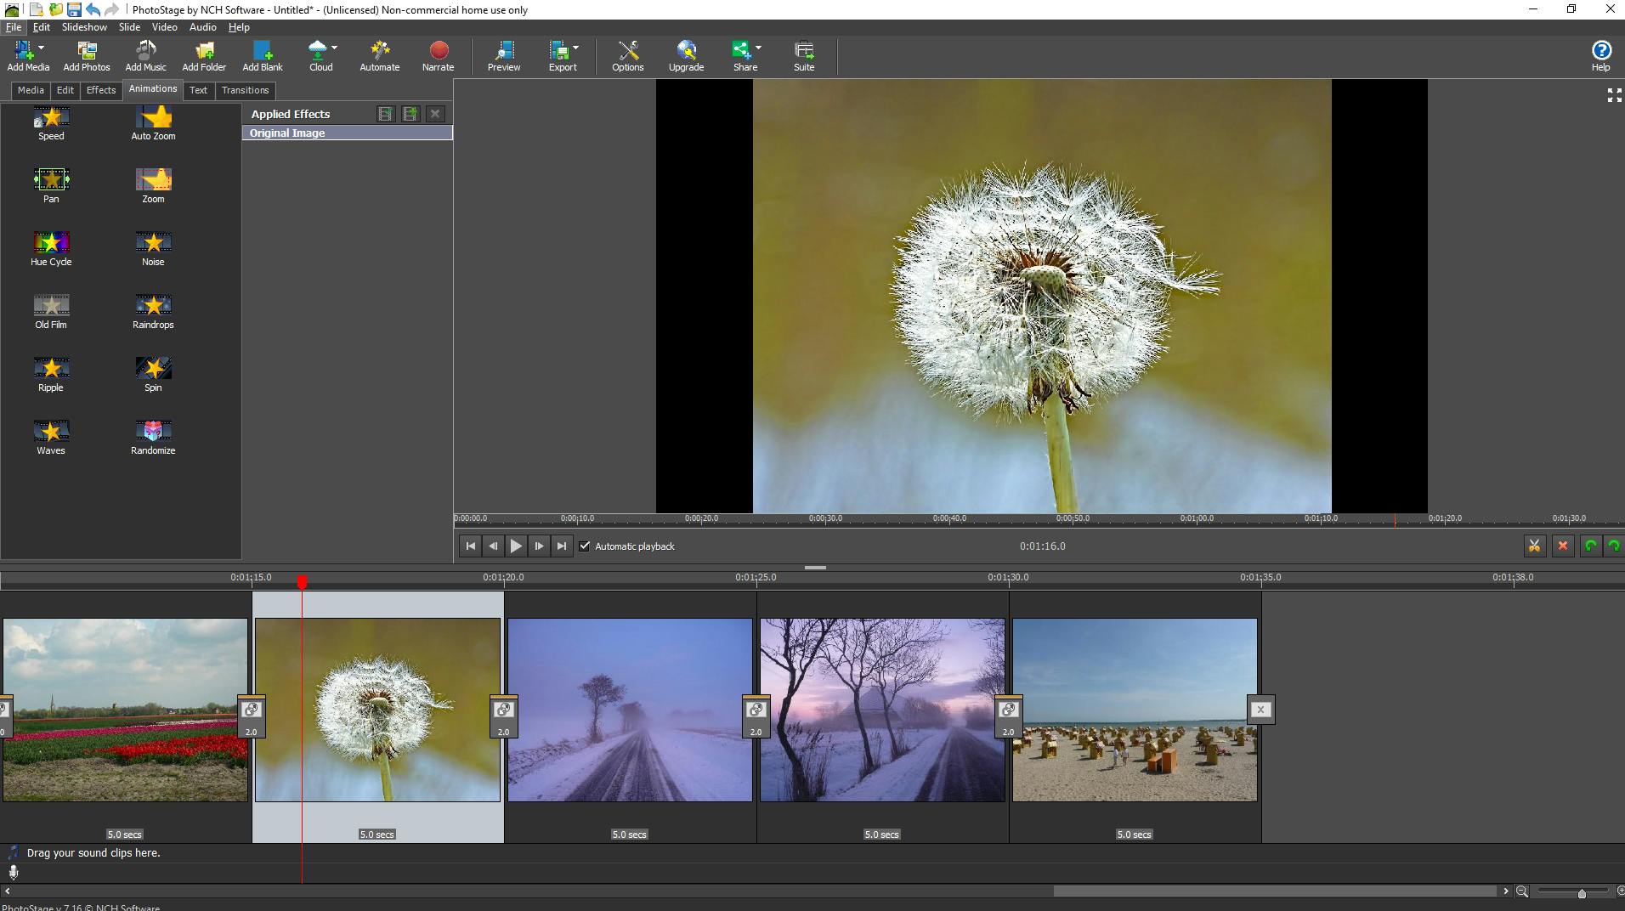
Task: Open the Share dropdown arrow
Action: point(758,48)
